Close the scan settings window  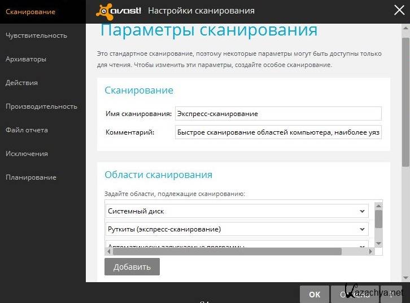[399, 9]
